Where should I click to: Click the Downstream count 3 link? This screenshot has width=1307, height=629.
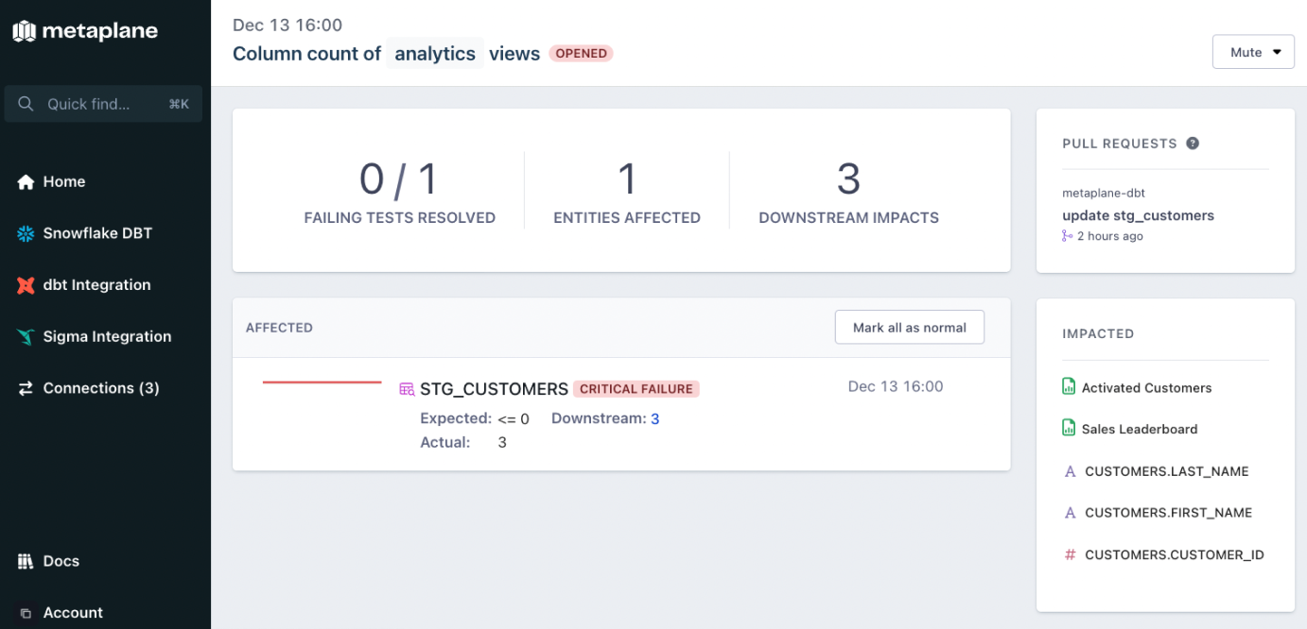(654, 418)
